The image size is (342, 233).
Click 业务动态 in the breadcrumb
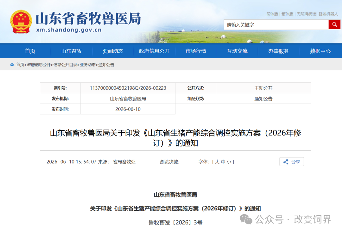click(88, 65)
